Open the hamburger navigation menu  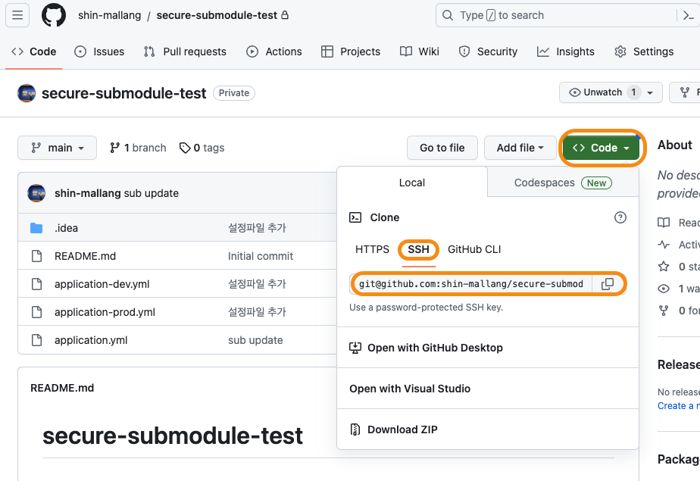click(17, 15)
